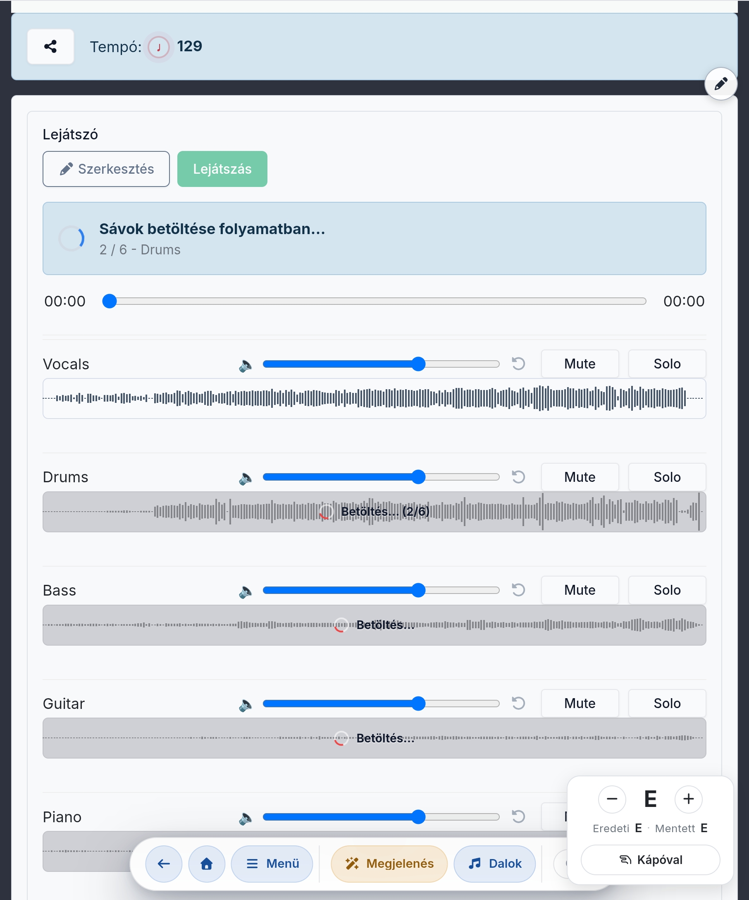This screenshot has width=749, height=900.
Task: Mute the Drums track
Action: pos(580,477)
